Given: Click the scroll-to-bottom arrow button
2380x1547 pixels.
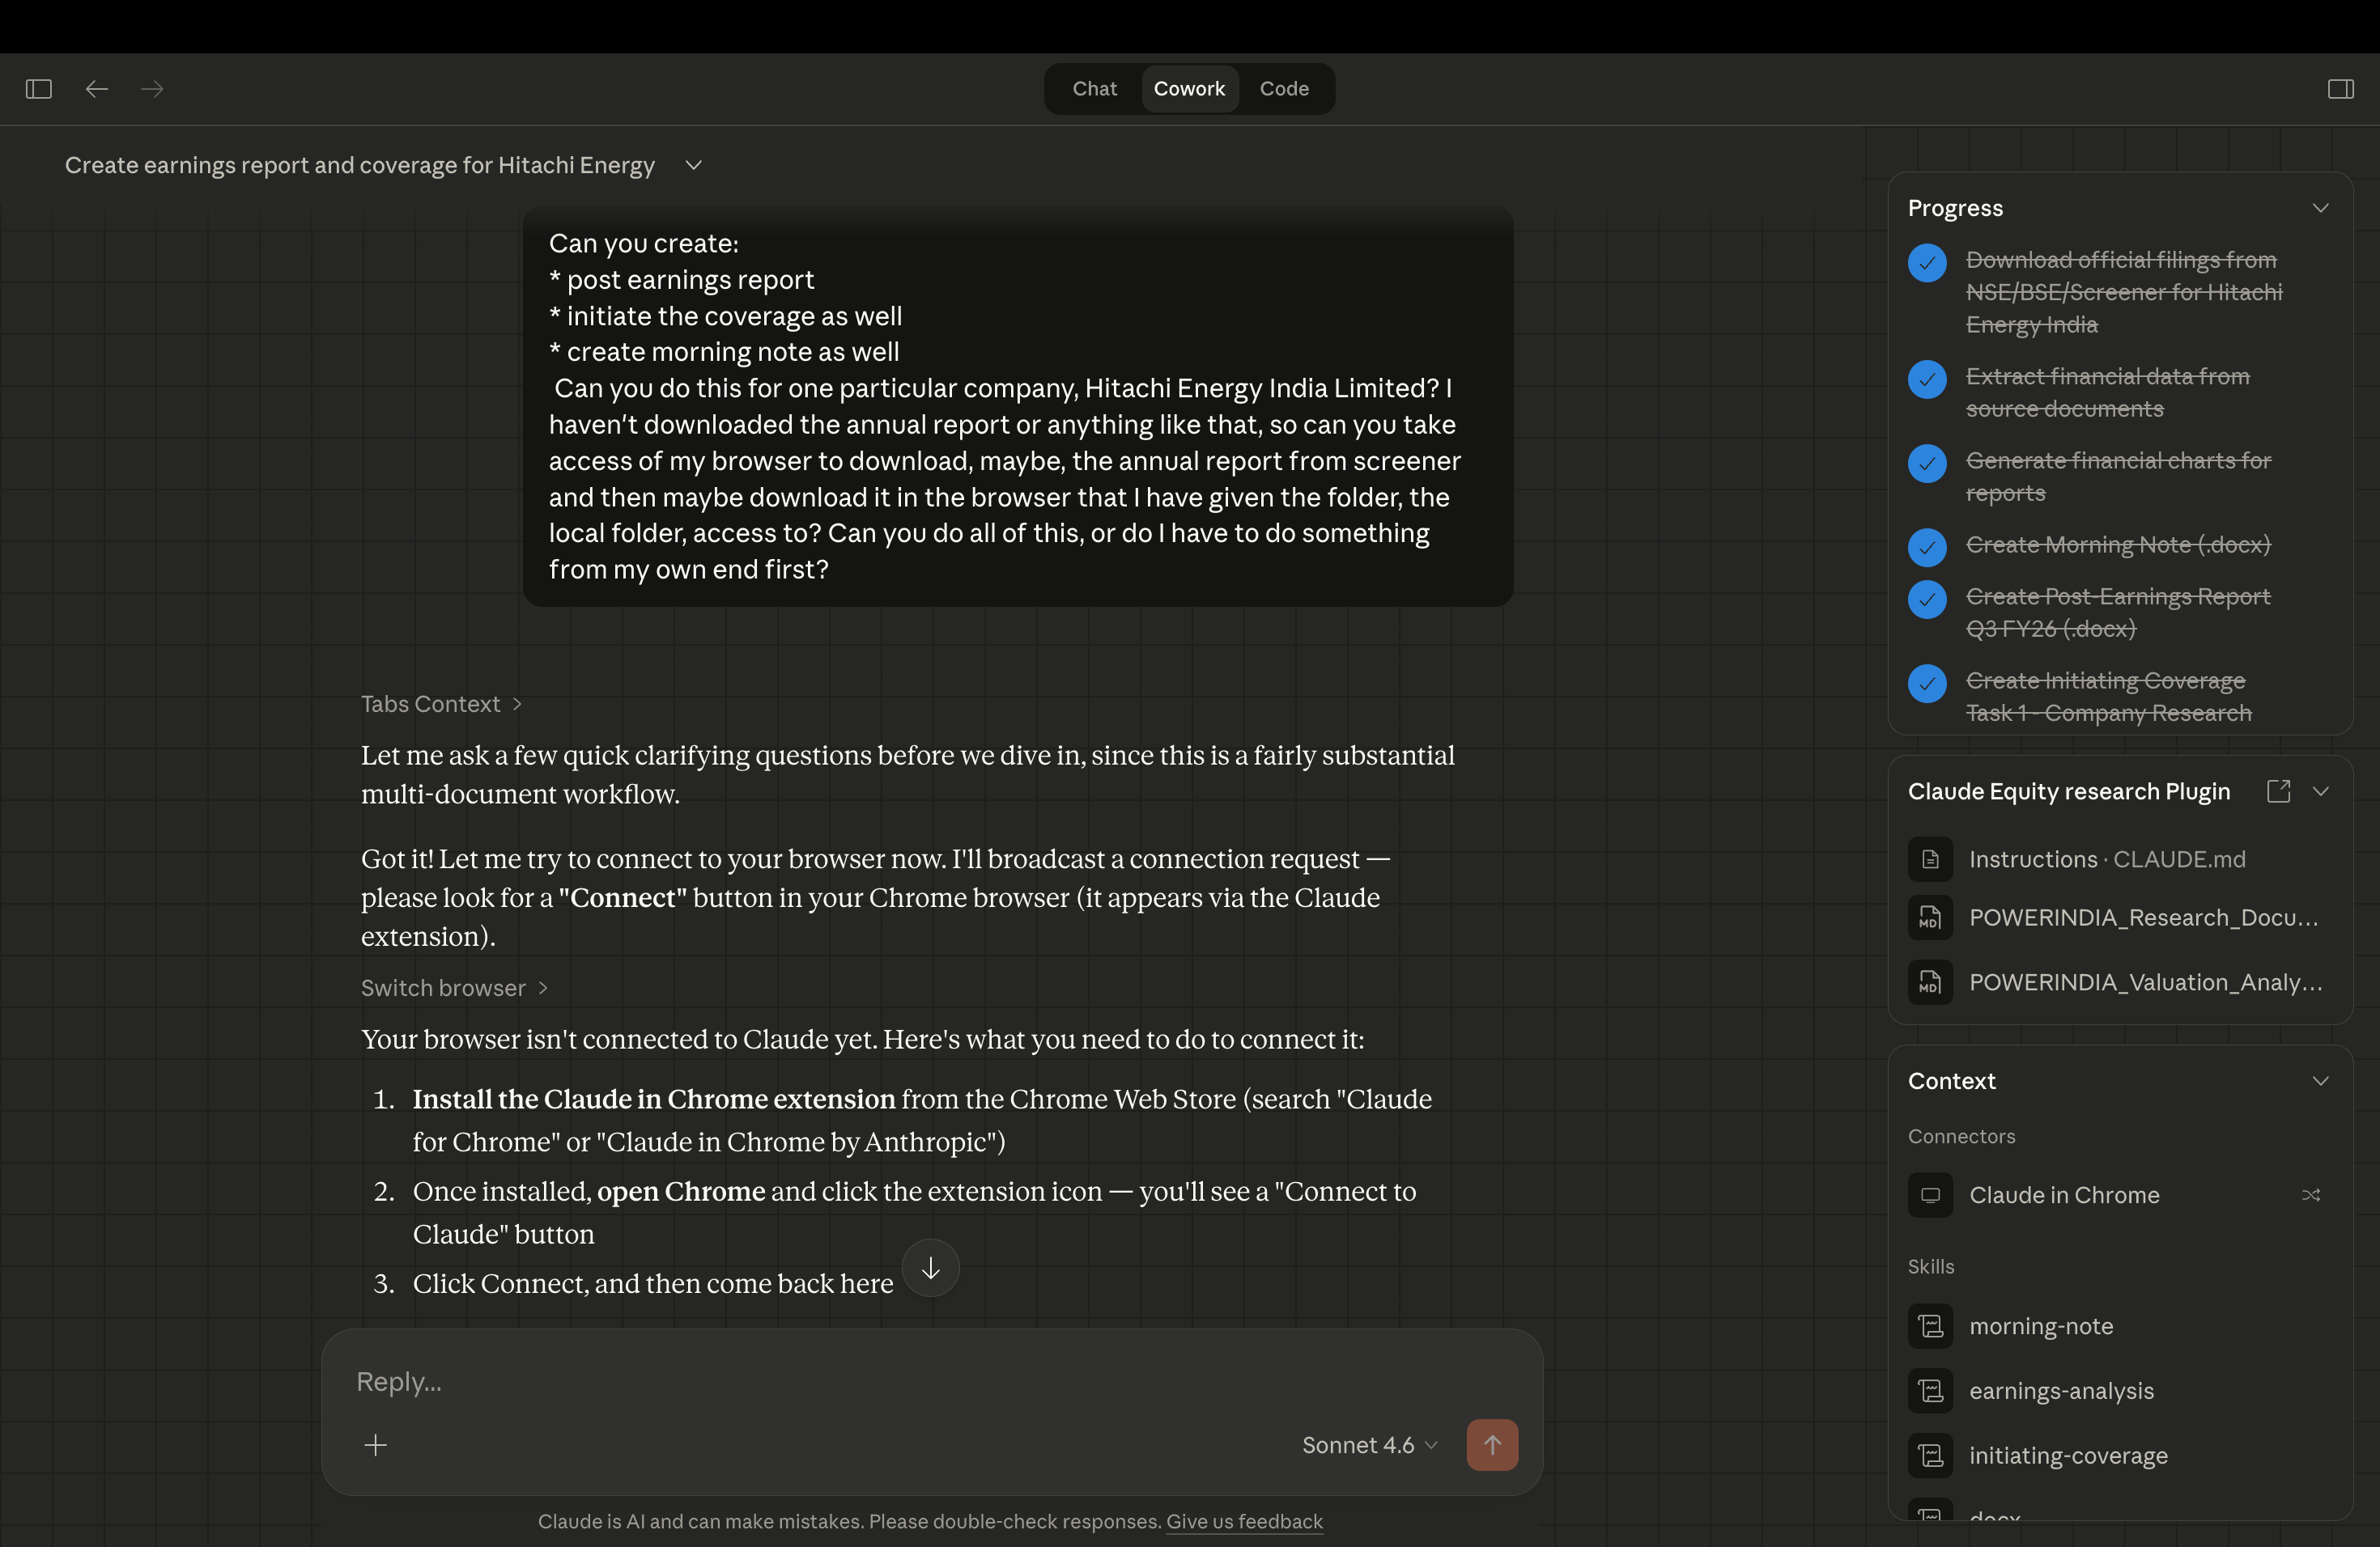Looking at the screenshot, I should click(930, 1267).
